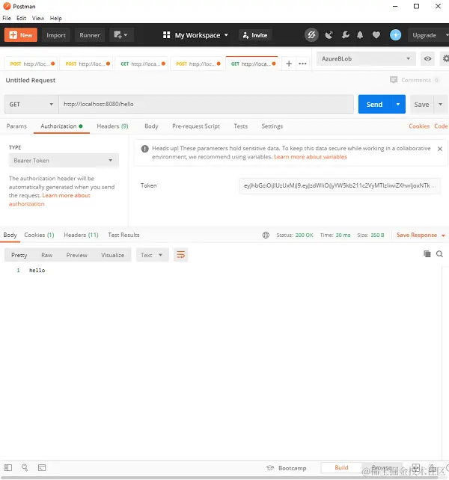Open the Help menu
449x480 pixels.
point(56,18)
